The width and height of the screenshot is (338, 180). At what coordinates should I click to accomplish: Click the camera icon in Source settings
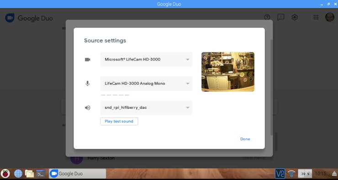(x=87, y=60)
